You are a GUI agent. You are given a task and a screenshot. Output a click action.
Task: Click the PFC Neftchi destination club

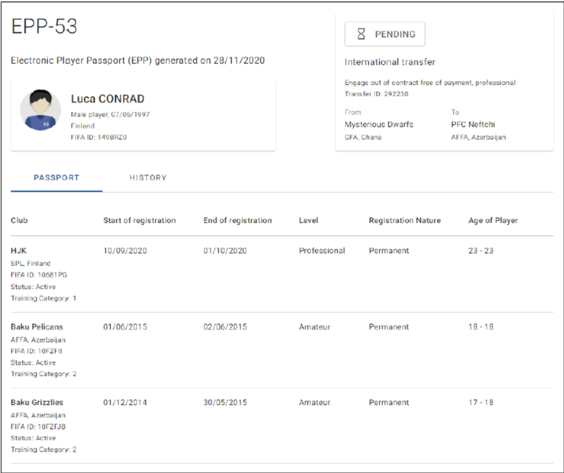click(473, 125)
